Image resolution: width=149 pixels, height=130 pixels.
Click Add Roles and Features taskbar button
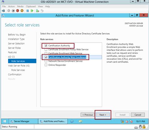53,121
